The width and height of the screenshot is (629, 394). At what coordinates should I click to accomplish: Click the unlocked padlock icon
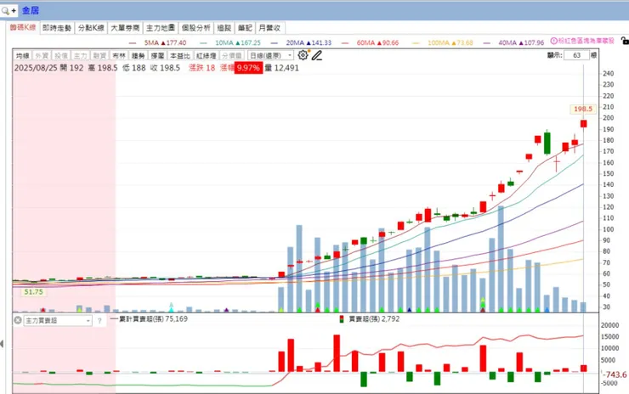[625, 41]
